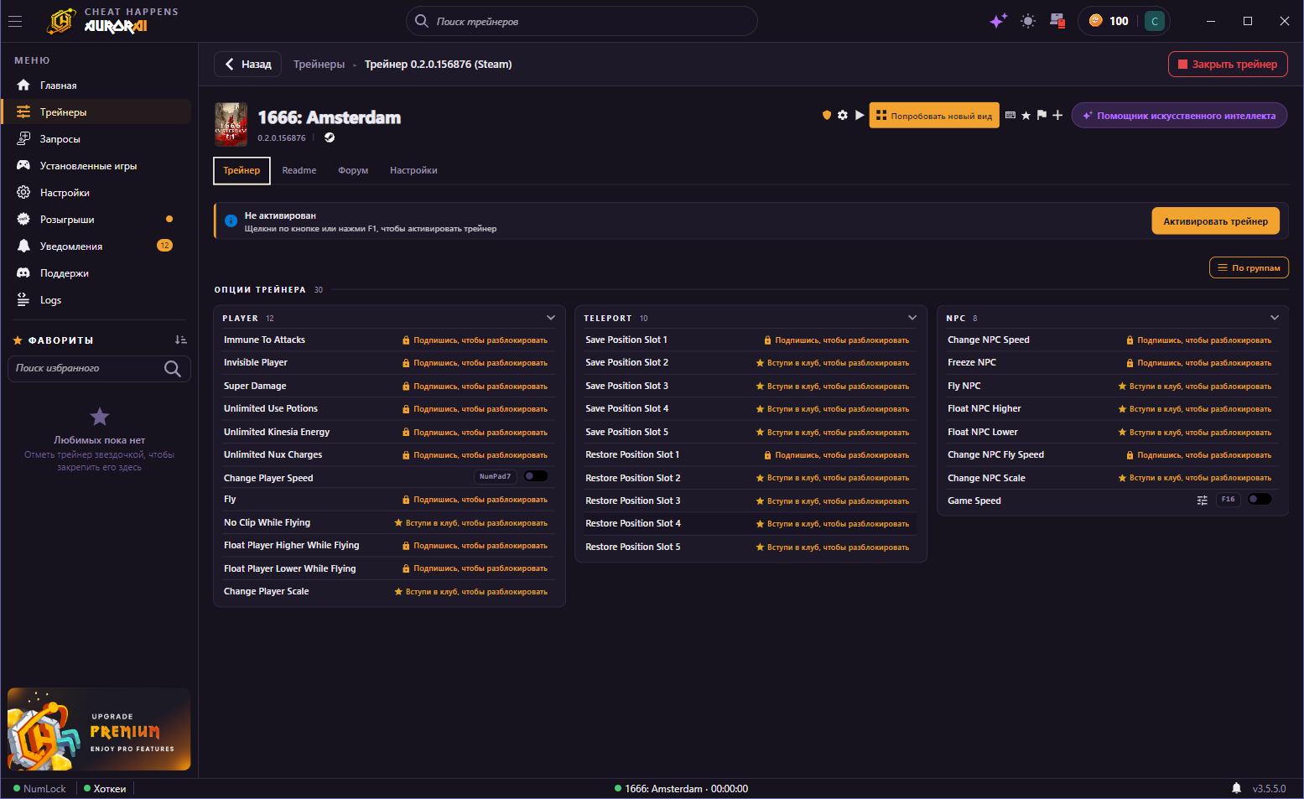The height and width of the screenshot is (799, 1304).
Task: Click the Активировать трейнер button
Action: (1215, 221)
